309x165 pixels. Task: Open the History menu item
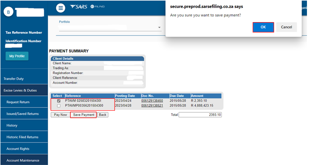[x=12, y=125]
